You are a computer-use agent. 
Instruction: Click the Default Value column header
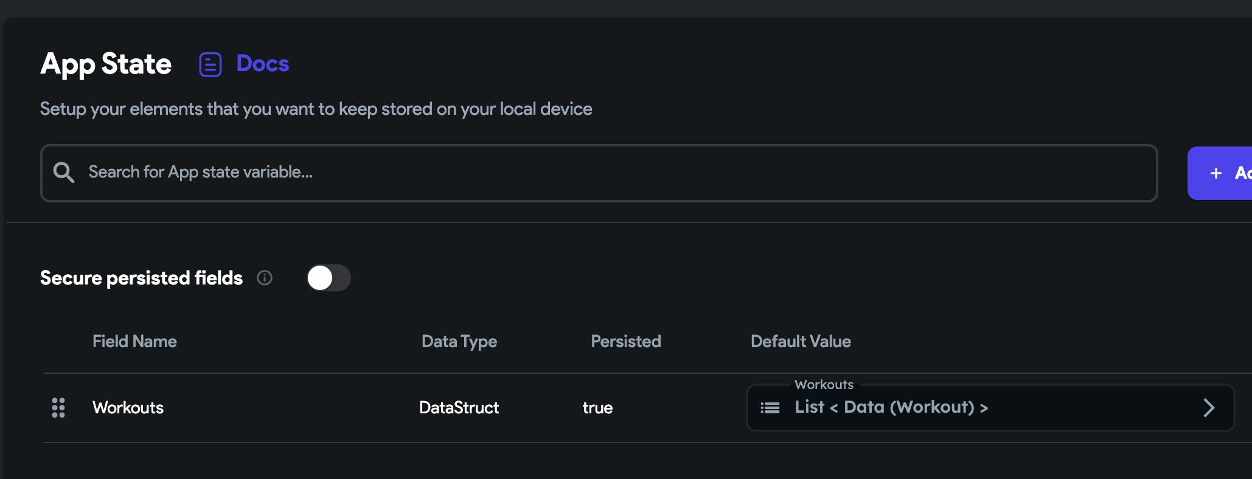point(801,342)
